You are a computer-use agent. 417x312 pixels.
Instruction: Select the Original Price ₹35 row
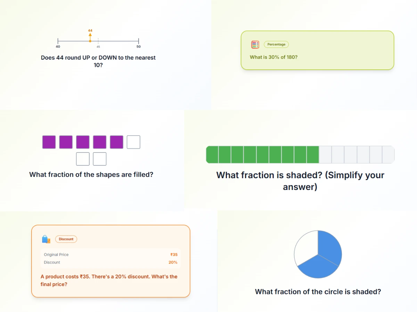(x=111, y=254)
